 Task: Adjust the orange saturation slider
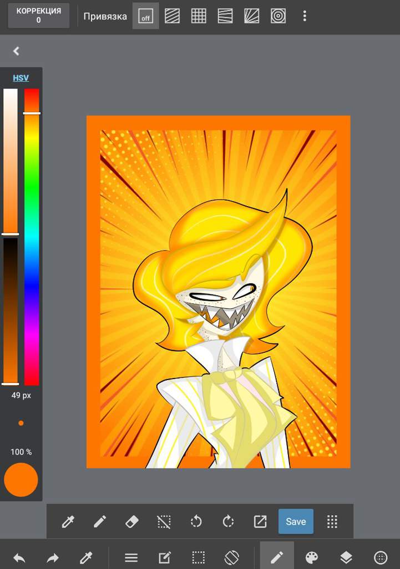point(10,162)
